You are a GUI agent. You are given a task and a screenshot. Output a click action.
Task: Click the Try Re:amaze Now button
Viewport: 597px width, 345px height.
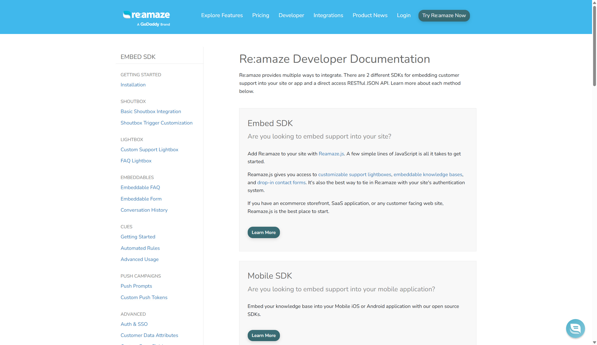(444, 16)
